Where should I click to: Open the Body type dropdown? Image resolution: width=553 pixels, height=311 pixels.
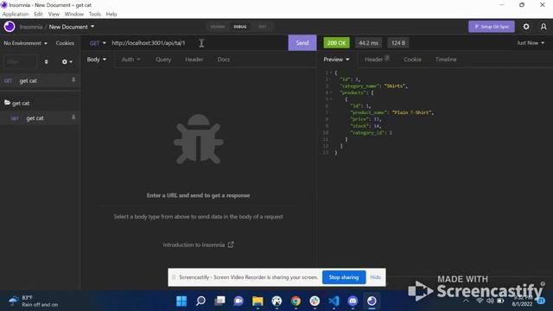click(96, 60)
